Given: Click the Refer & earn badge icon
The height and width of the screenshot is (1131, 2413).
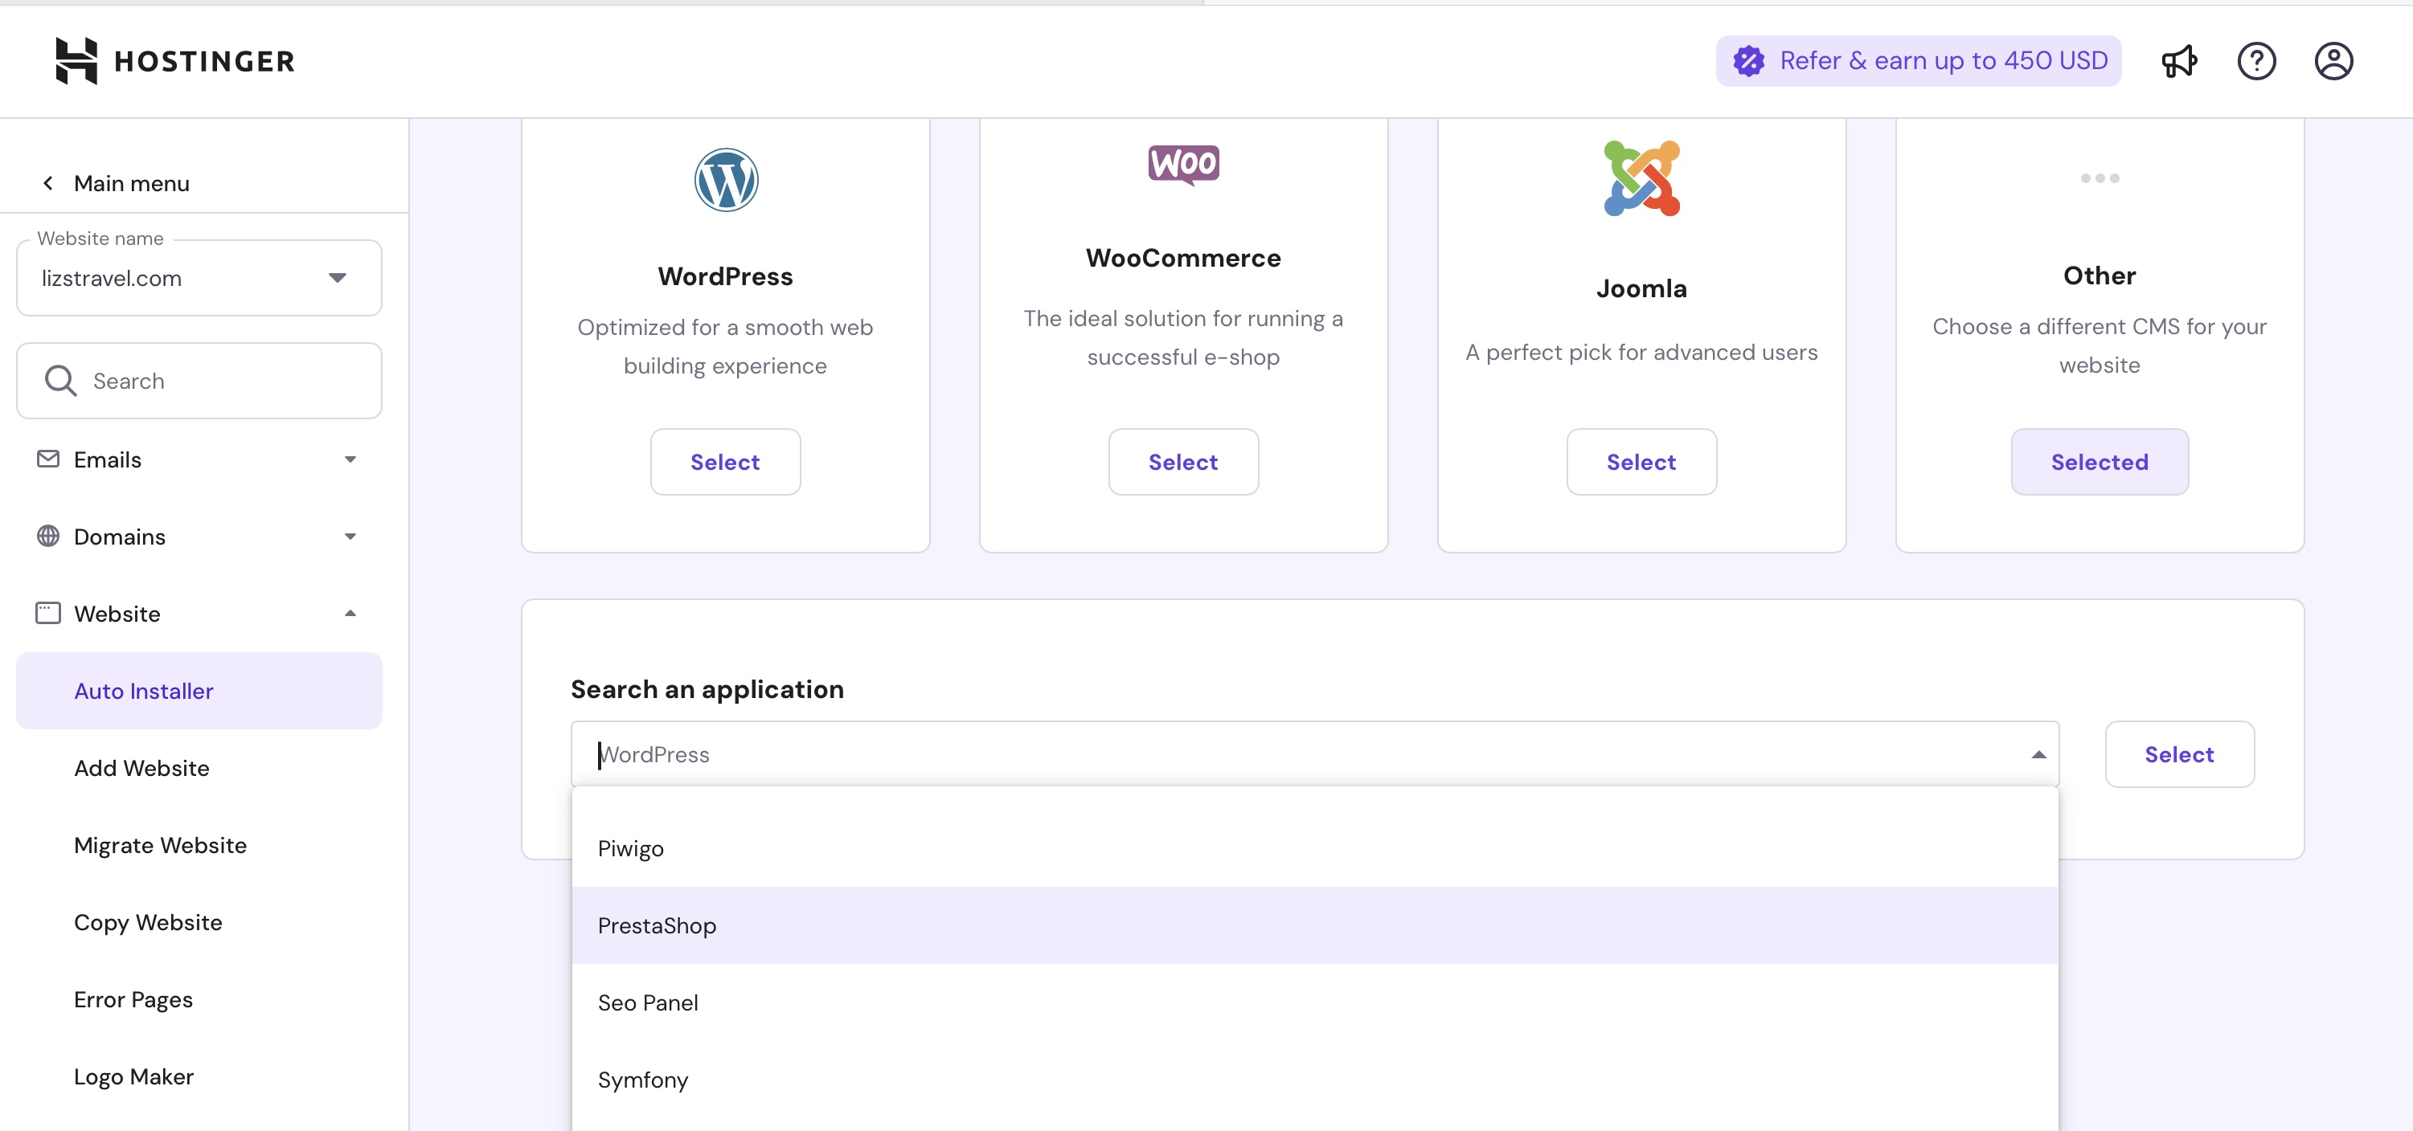Looking at the screenshot, I should 1748,61.
